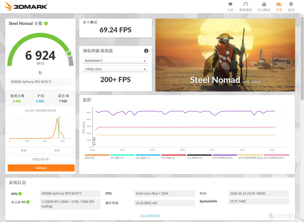Toggle the GPU 温度 blue legend swatch
This screenshot has width=304, height=222.
pyautogui.click(x=148, y=155)
